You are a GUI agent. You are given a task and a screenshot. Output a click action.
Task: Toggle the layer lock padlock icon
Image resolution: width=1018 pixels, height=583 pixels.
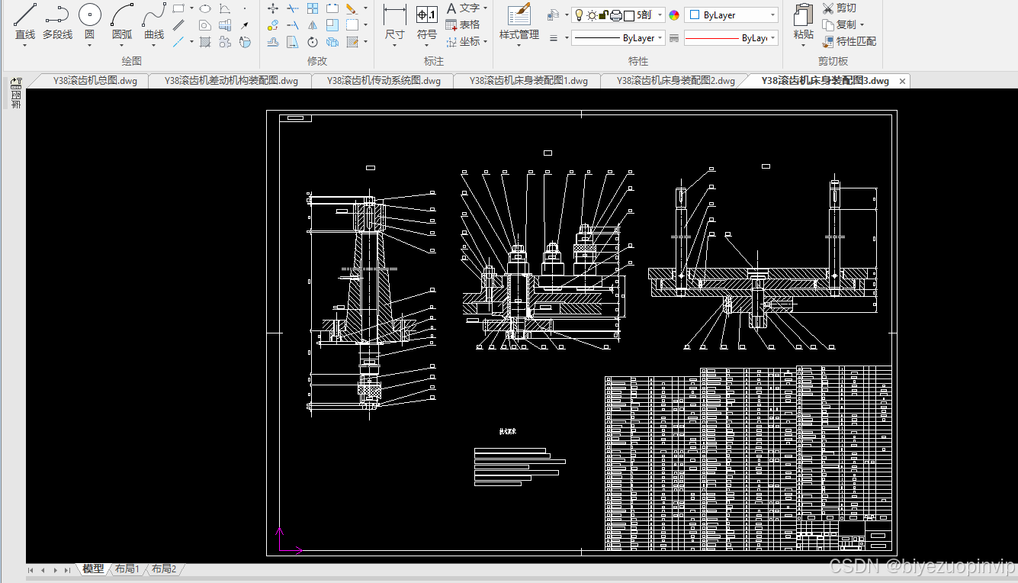pyautogui.click(x=603, y=15)
